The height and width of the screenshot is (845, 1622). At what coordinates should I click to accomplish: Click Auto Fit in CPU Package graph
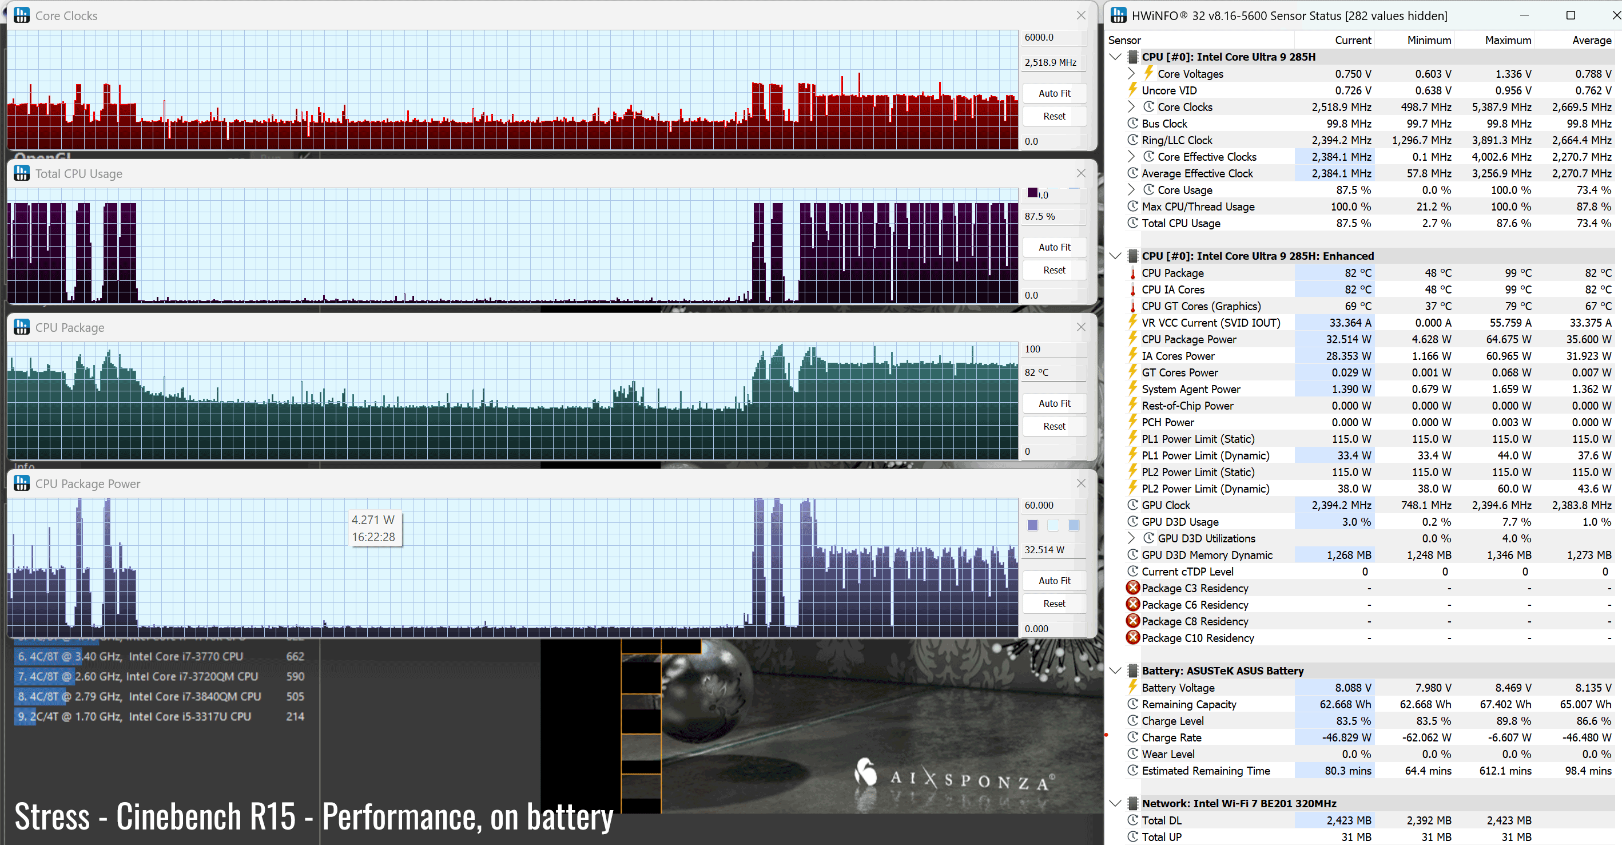1054,403
